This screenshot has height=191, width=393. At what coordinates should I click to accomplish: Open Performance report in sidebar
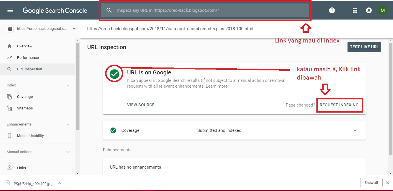pyautogui.click(x=37, y=58)
